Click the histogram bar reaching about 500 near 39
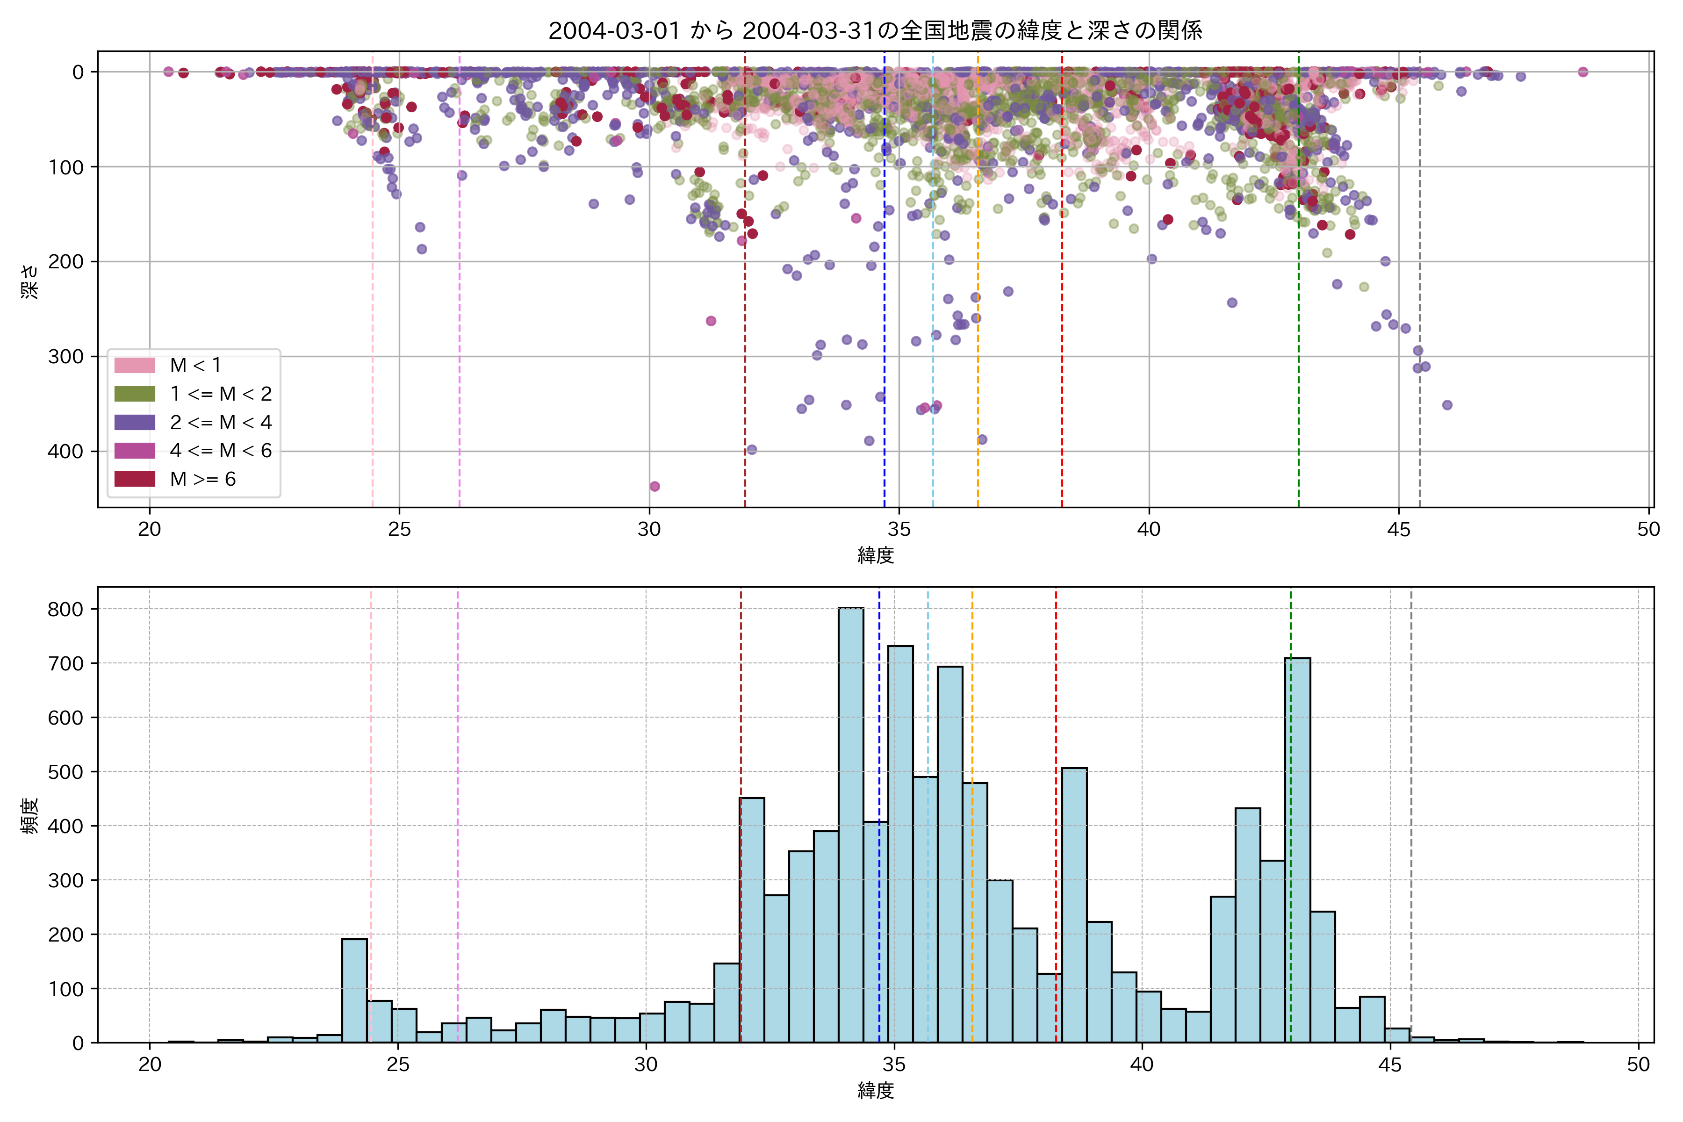This screenshot has height=1122, width=1683. (1074, 905)
